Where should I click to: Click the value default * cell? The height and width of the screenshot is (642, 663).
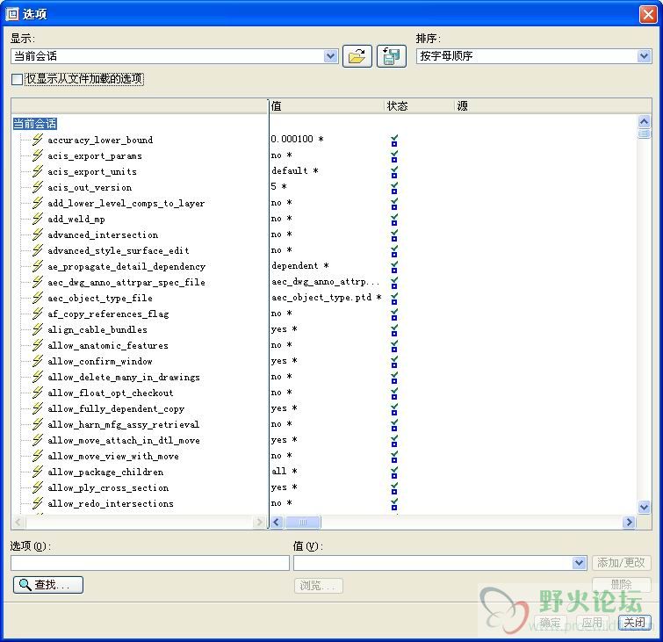tap(295, 170)
